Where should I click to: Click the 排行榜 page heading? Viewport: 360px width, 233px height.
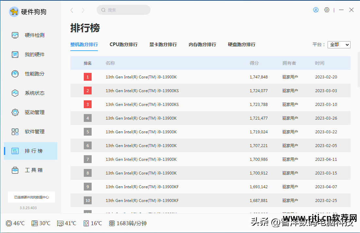(x=85, y=28)
